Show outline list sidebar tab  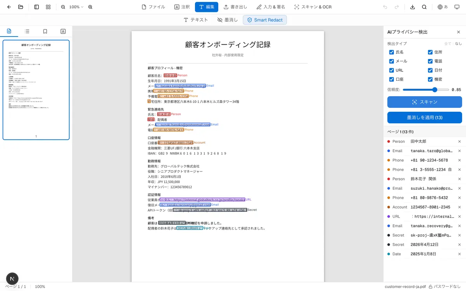[x=27, y=31]
